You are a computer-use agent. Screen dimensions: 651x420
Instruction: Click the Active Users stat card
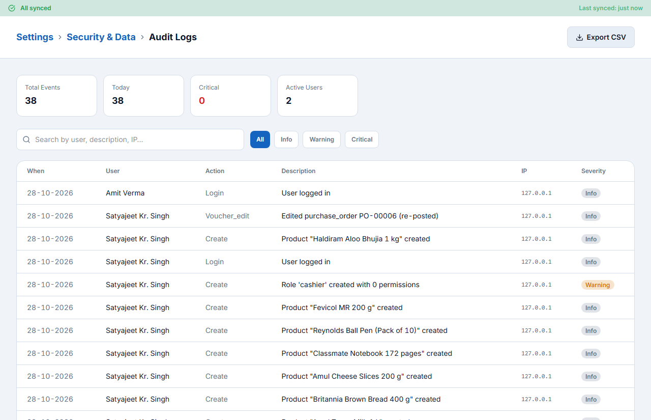(317, 96)
